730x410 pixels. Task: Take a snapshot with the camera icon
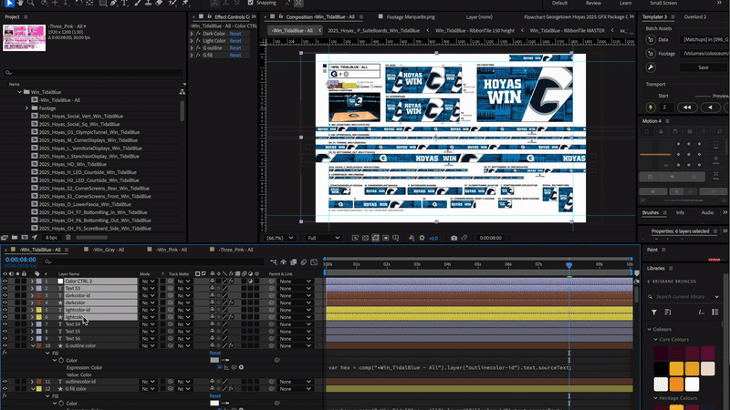click(x=454, y=238)
